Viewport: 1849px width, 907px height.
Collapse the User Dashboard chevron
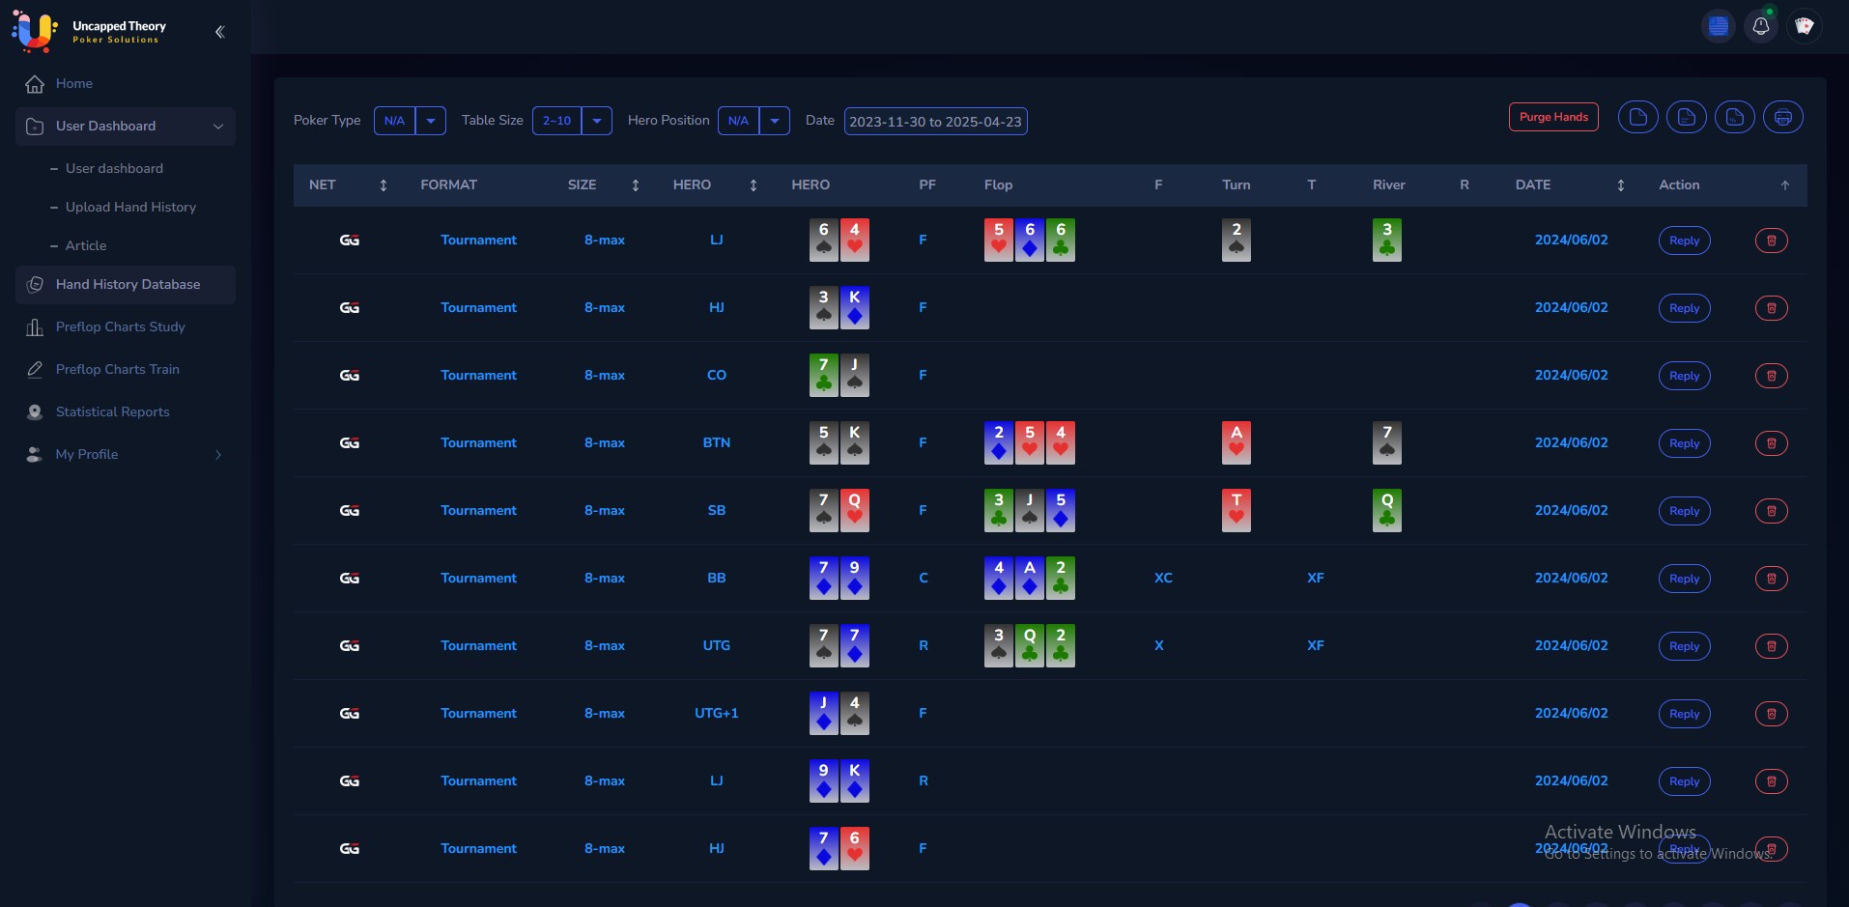click(218, 127)
